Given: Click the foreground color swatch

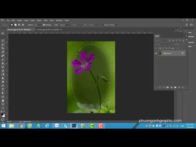Looking at the screenshot, I should click(2, 114).
